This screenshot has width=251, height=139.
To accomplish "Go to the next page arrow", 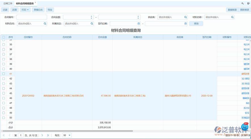I will coord(42,135).
